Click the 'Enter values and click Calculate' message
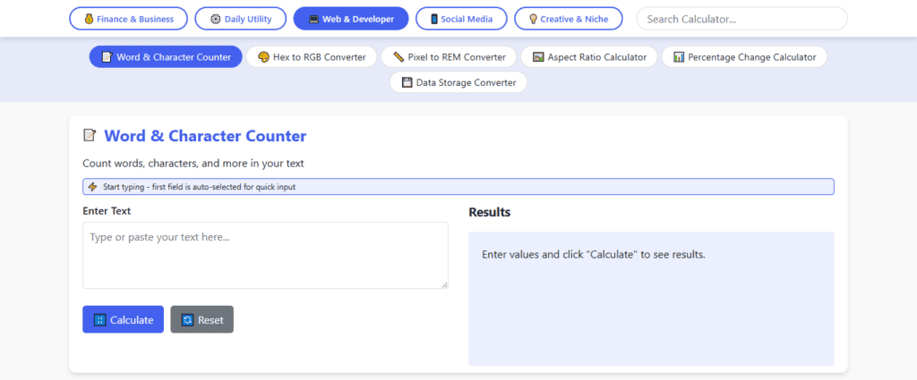 [594, 255]
